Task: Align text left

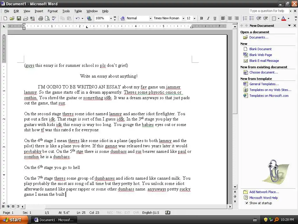Action: point(223,18)
